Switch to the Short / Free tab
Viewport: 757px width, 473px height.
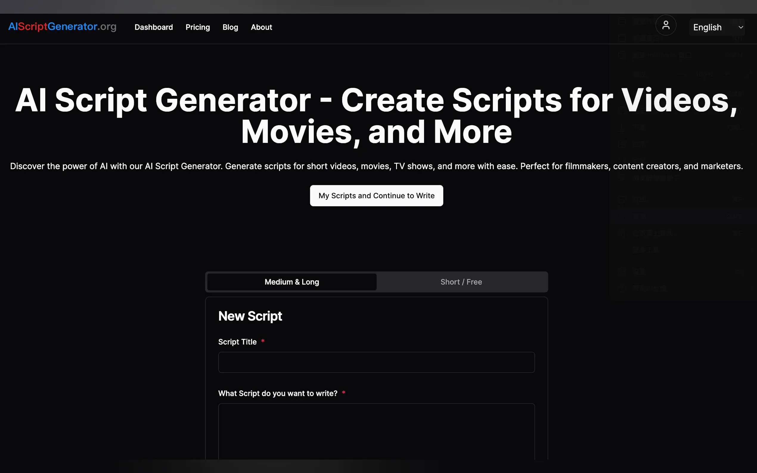coord(461,281)
